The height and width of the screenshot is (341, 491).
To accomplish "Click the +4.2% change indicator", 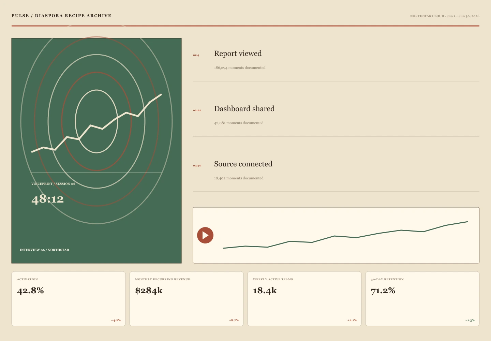I will click(x=116, y=320).
